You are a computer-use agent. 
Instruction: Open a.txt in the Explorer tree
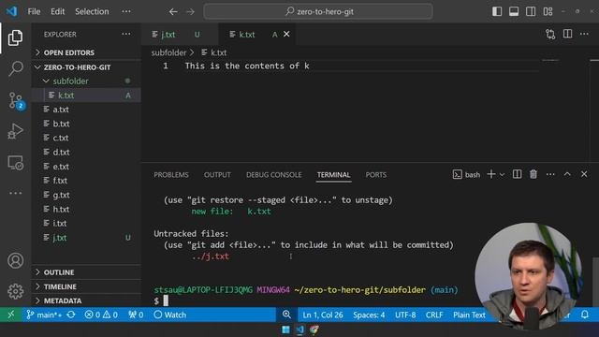pos(86,110)
